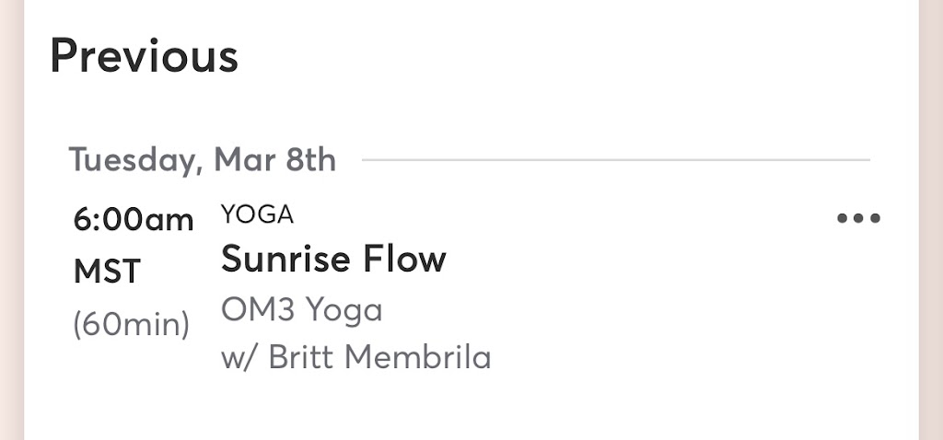Select the YOGA category label
Viewport: 943px width, 440px height.
[257, 215]
